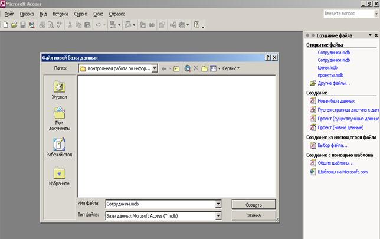Image resolution: width=380 pixels, height=239 pixels.
Task: Click Проект (новые данные) link
Action: pos(340,127)
